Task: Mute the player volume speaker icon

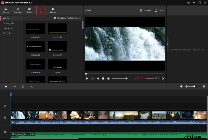Action: 109,78
